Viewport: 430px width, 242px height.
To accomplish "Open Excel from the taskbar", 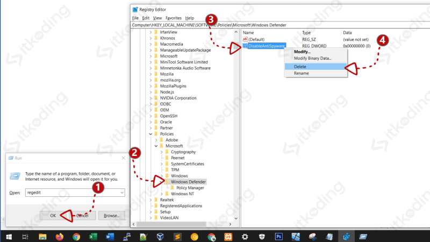I will [93, 237].
